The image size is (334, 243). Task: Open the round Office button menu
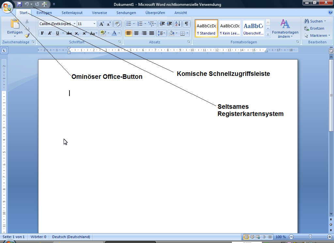7,8
